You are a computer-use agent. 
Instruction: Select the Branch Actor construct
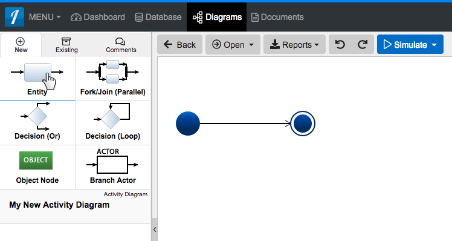113,167
